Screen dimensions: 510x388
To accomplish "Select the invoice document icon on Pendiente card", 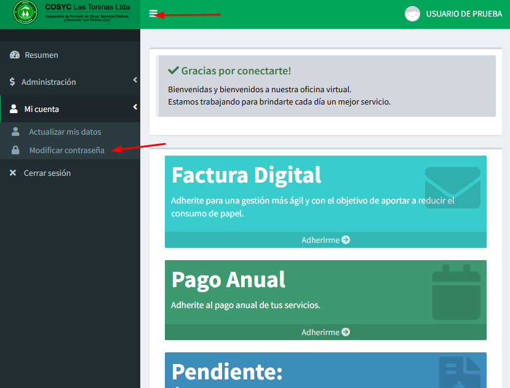I will tap(460, 373).
